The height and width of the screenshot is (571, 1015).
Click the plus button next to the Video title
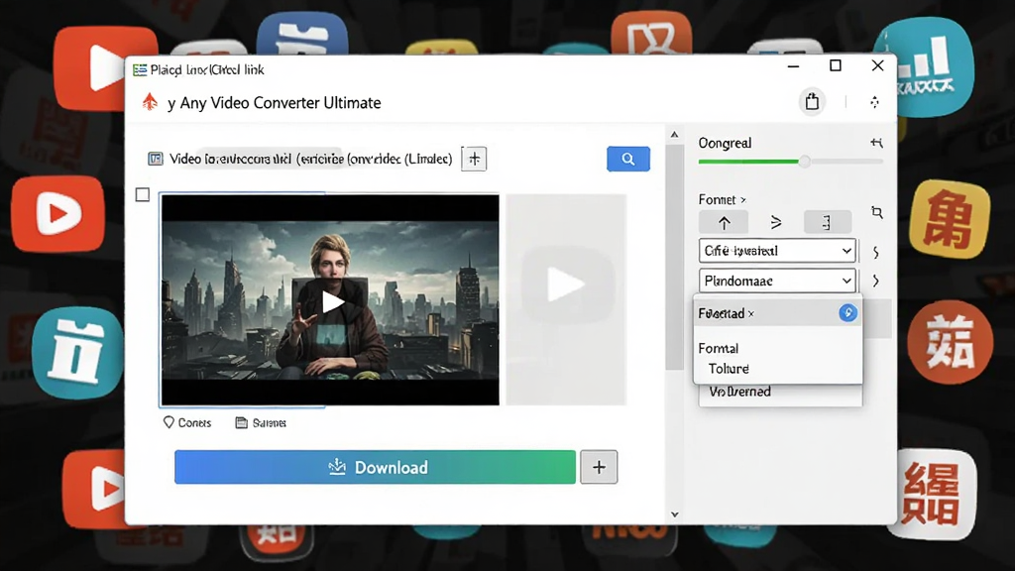coord(475,159)
